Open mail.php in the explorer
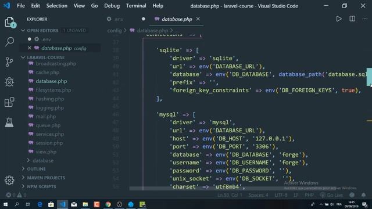 tap(46, 117)
